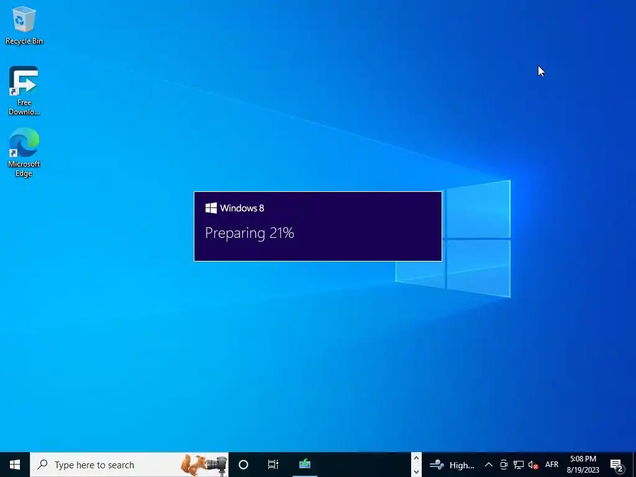636x477 pixels.
Task: Click the Meet Now tray icon
Action: click(504, 465)
